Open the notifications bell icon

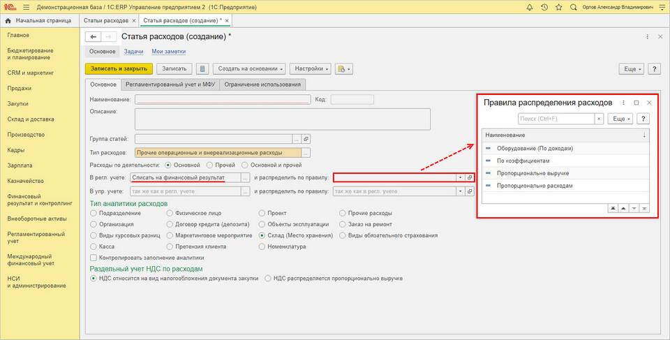click(x=529, y=6)
